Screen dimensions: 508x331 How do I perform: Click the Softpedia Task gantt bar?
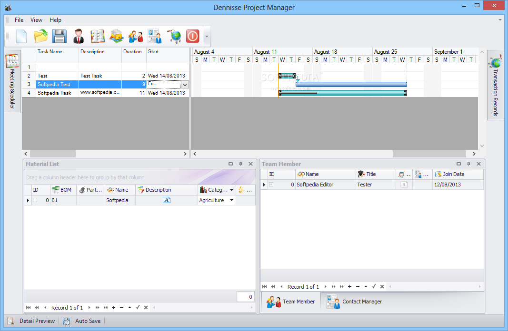point(342,93)
